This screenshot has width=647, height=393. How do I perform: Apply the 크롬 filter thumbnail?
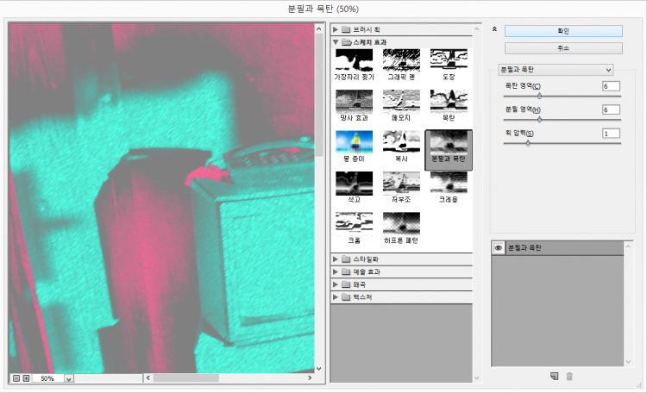[x=353, y=228]
